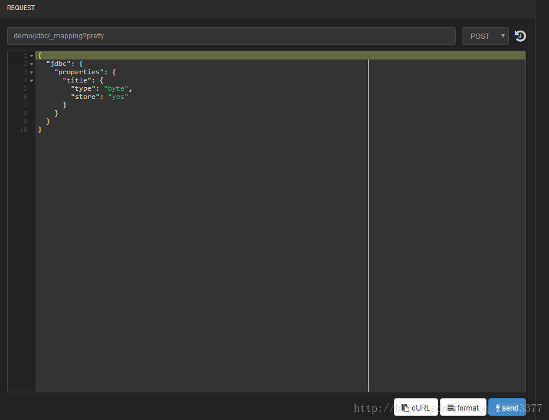Collapse the fold arrow on line 1
Image resolution: width=549 pixels, height=420 pixels.
[31, 56]
